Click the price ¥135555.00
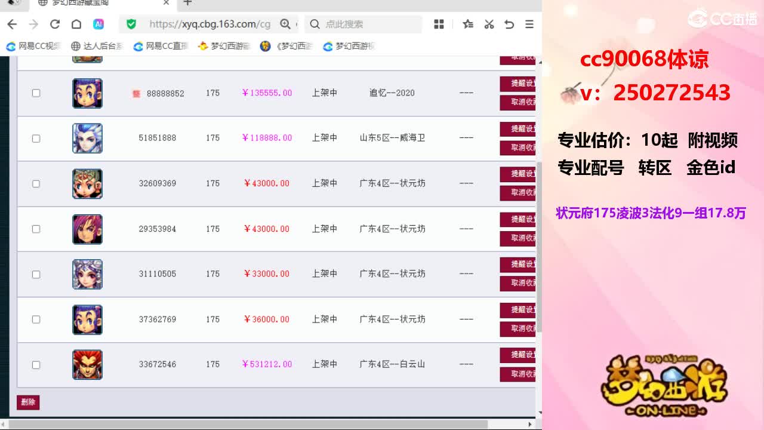 267,93
